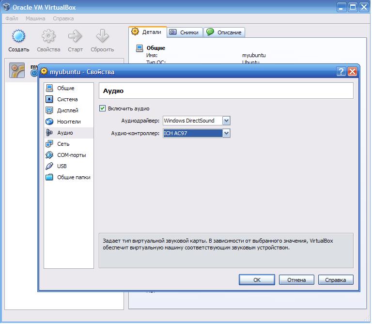The height and width of the screenshot is (324, 372).
Task: Click the Включить аудио label text
Action: 128,108
